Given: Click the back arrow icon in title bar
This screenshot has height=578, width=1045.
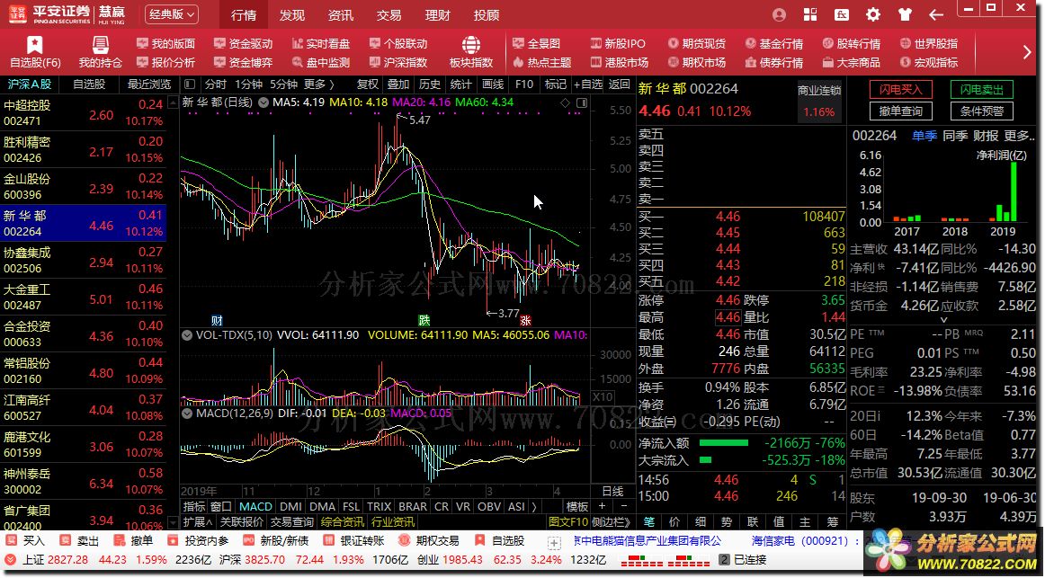Looking at the screenshot, I should (935, 14).
